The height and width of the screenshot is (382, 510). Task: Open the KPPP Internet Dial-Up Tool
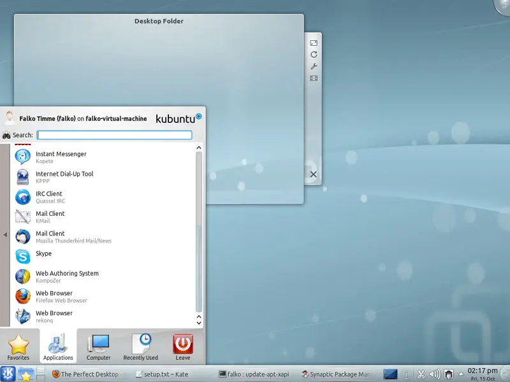(103, 177)
